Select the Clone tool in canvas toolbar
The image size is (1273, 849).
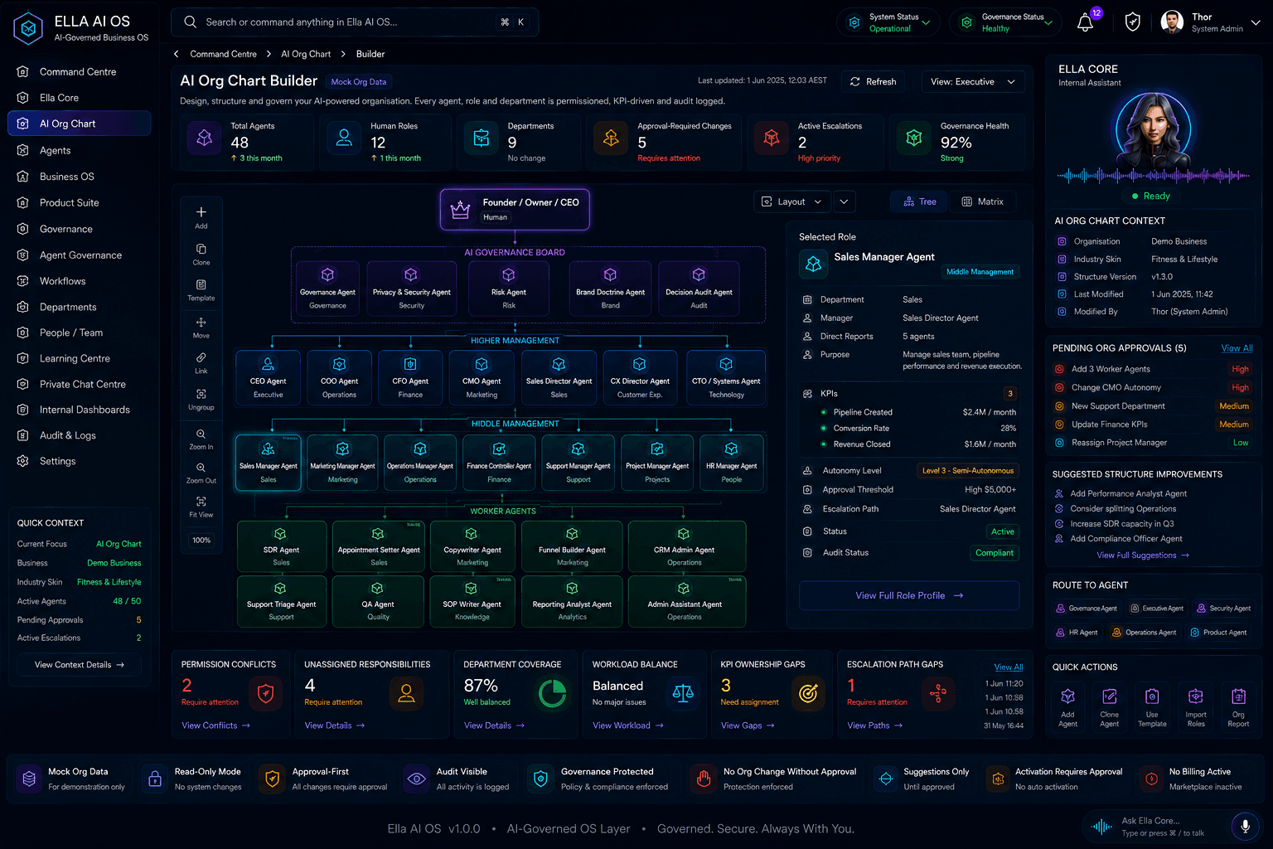201,255
